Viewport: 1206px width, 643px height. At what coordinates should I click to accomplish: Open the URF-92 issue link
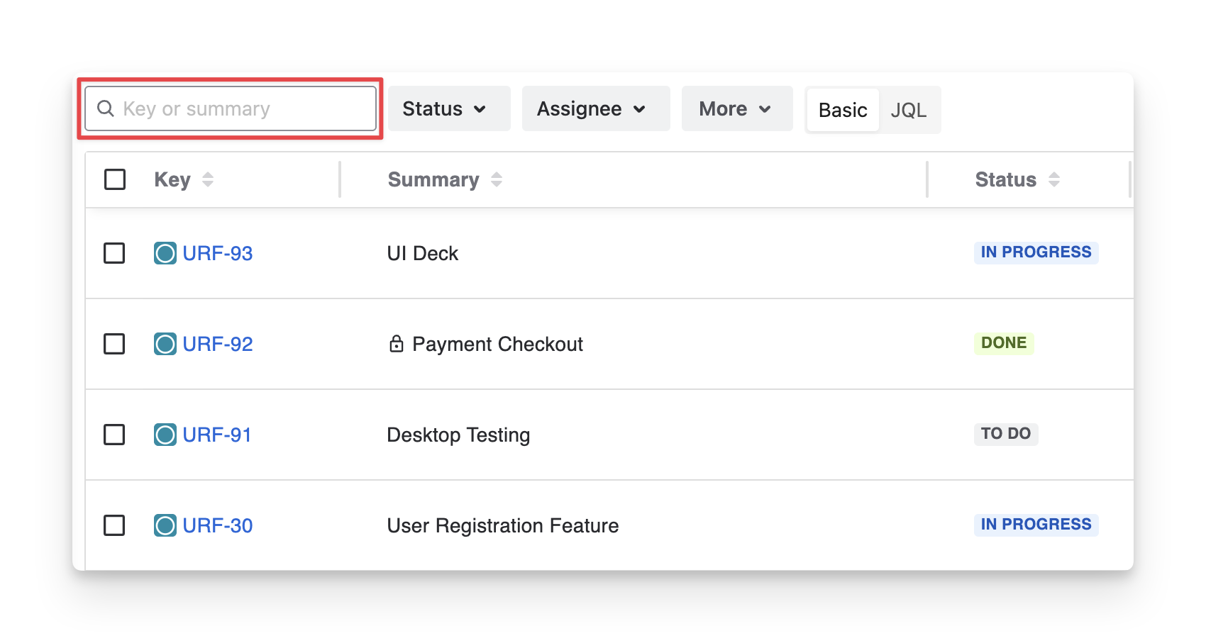coord(218,344)
